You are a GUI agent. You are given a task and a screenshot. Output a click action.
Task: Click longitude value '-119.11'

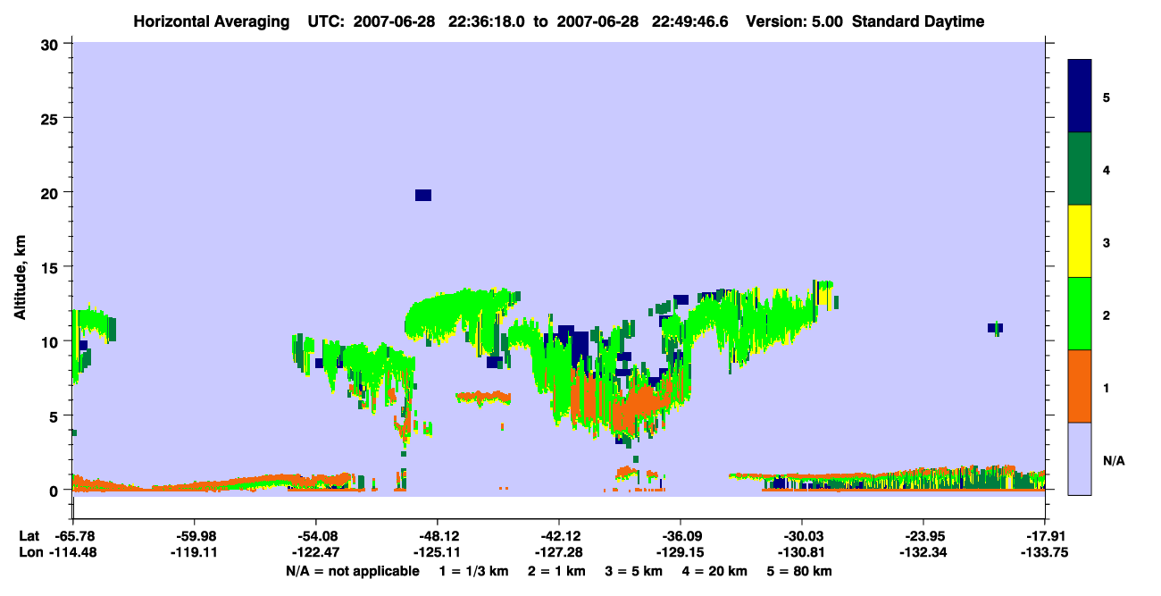coord(194,552)
